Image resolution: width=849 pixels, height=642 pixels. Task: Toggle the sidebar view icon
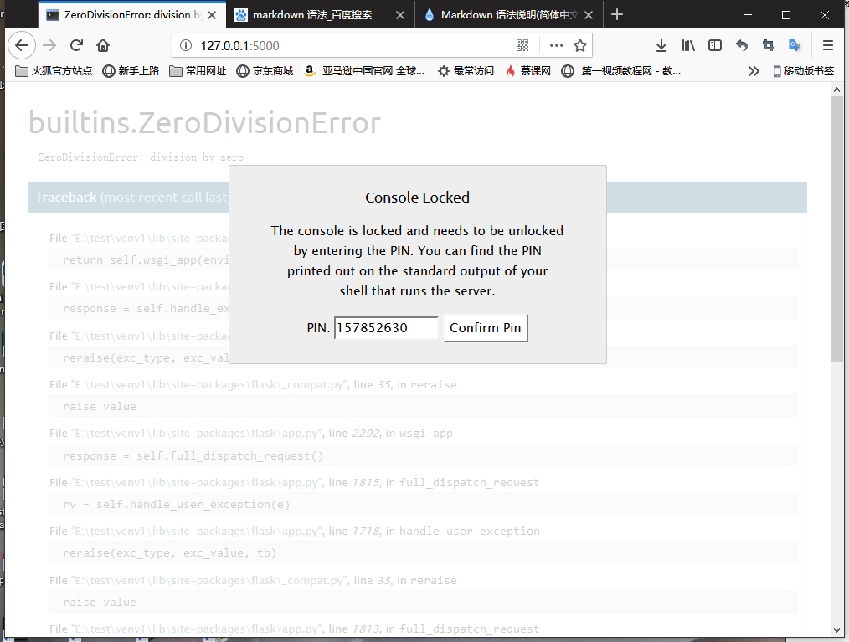(x=715, y=45)
